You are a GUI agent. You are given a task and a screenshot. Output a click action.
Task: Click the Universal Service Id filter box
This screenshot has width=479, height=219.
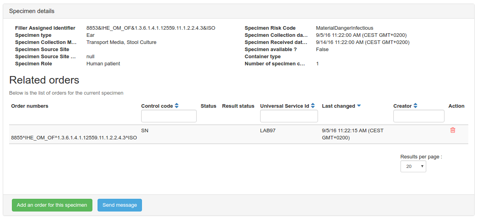289,116
